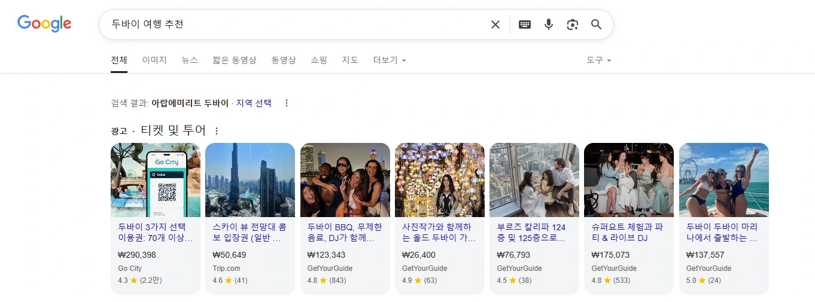The height and width of the screenshot is (302, 815).
Task: Open the superyacht party thumbnail
Action: [629, 180]
